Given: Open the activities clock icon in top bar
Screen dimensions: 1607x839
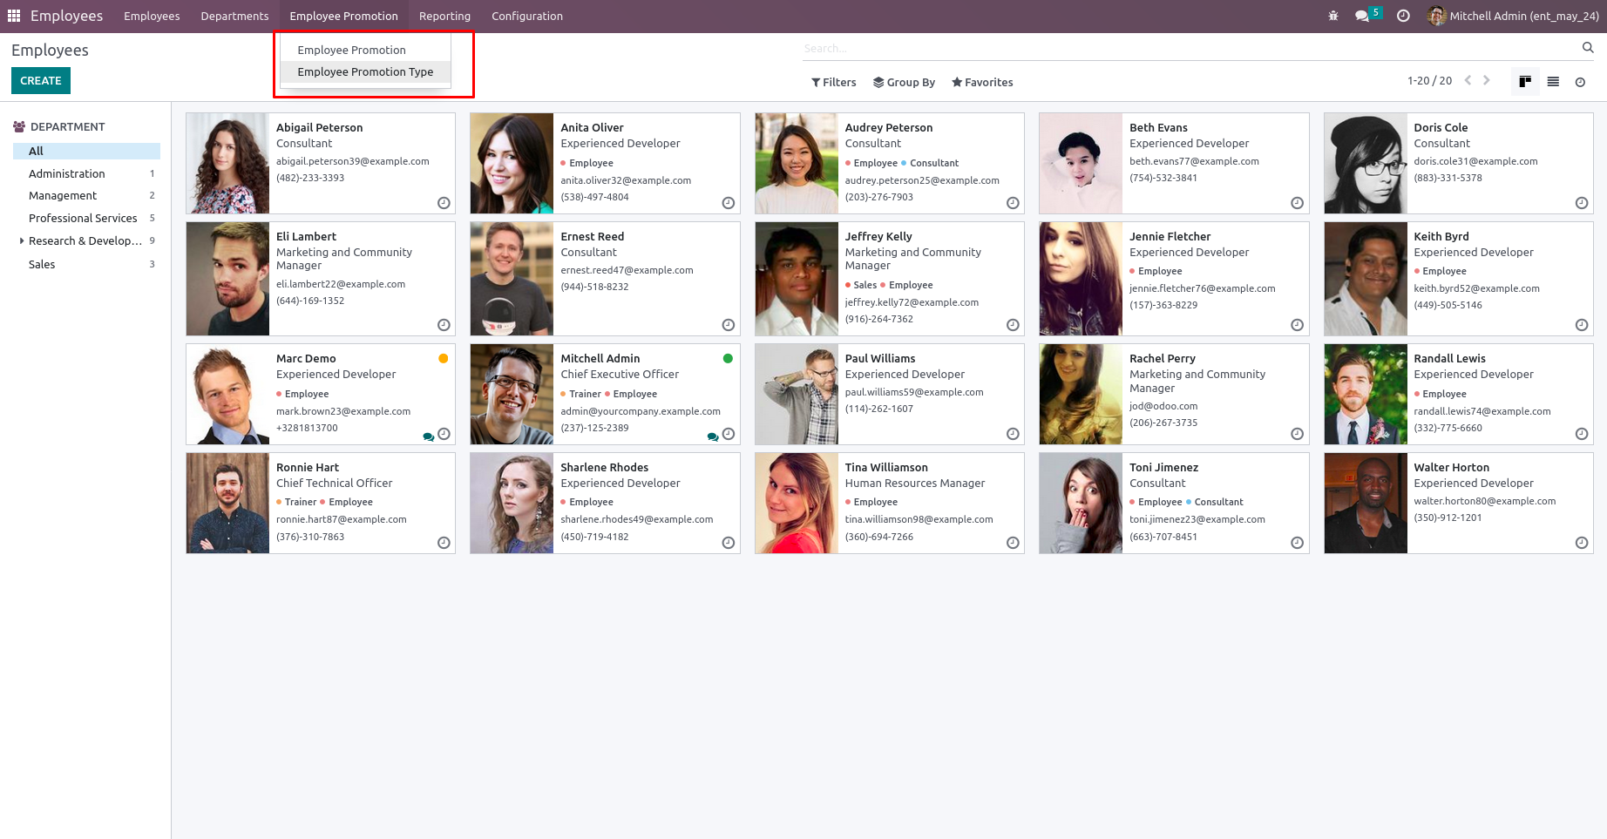Looking at the screenshot, I should [1403, 16].
